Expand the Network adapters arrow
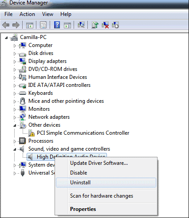 (15, 117)
